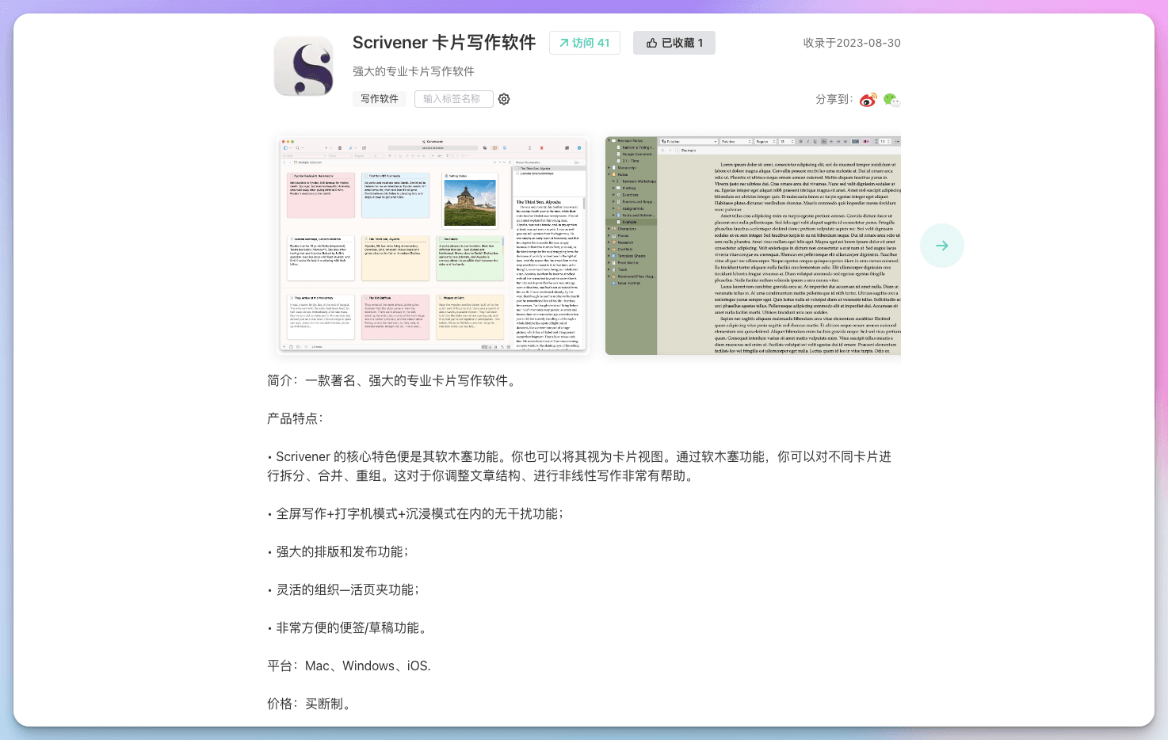This screenshot has height=740, width=1168.
Task: Click the 简介 introduction line
Action: [x=393, y=380]
